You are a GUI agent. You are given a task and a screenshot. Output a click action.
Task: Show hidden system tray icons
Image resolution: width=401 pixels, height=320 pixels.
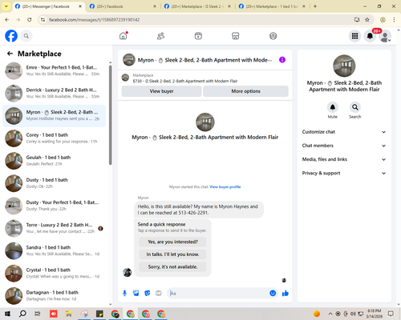coord(330,314)
